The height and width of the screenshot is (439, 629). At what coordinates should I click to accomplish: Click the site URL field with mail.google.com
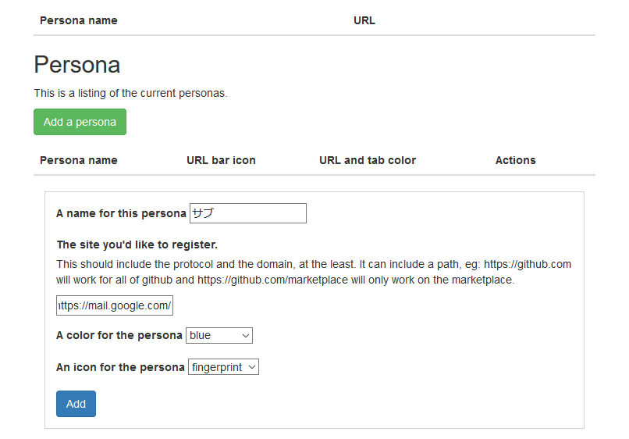pyautogui.click(x=115, y=305)
